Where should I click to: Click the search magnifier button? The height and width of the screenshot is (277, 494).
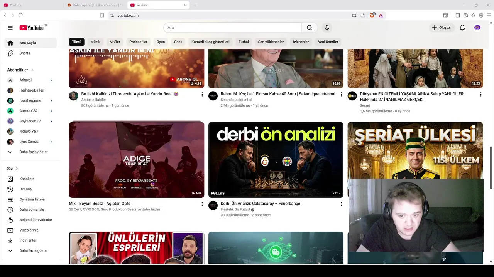click(x=310, y=28)
